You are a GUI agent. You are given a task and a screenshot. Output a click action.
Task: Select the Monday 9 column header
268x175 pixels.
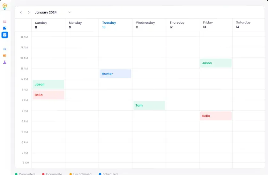click(82, 25)
